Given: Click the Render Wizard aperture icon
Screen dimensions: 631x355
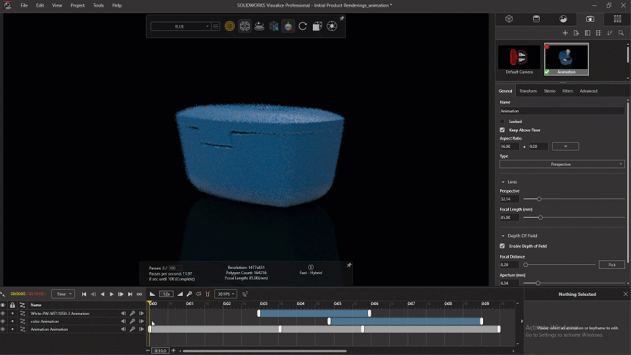Looking at the screenshot, I should 332,26.
